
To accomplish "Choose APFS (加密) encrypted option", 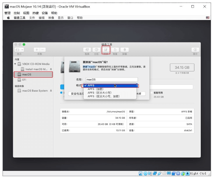I will point(110,89).
